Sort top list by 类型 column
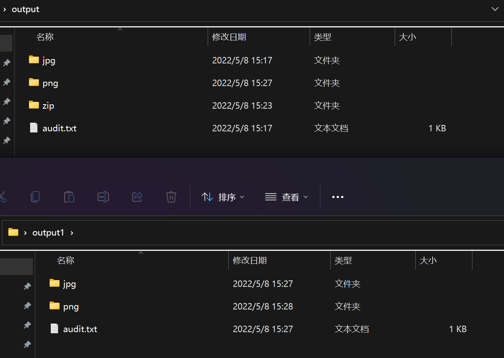This screenshot has width=504, height=358. [323, 37]
